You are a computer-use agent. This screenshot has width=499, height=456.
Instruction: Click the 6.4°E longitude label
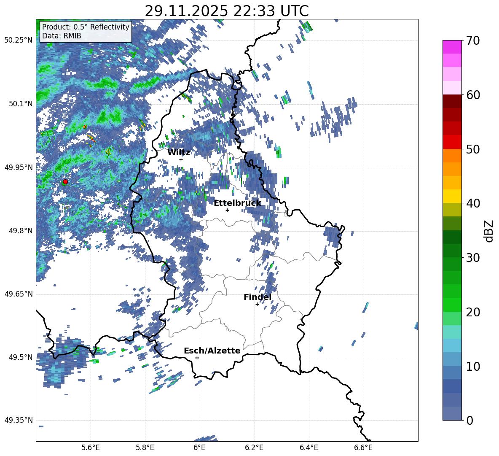pyautogui.click(x=309, y=448)
